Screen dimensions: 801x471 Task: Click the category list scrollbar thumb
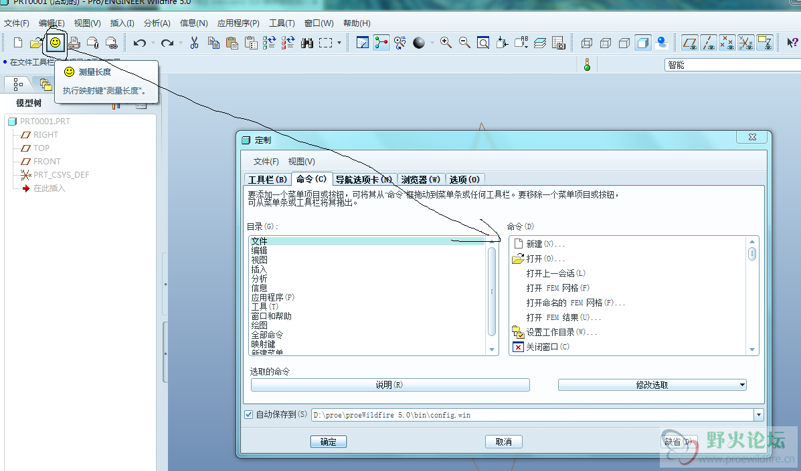coord(492,291)
